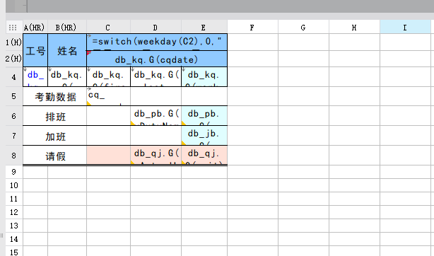This screenshot has height=256, width=434.
Task: Select column H header
Action: pyautogui.click(x=355, y=28)
